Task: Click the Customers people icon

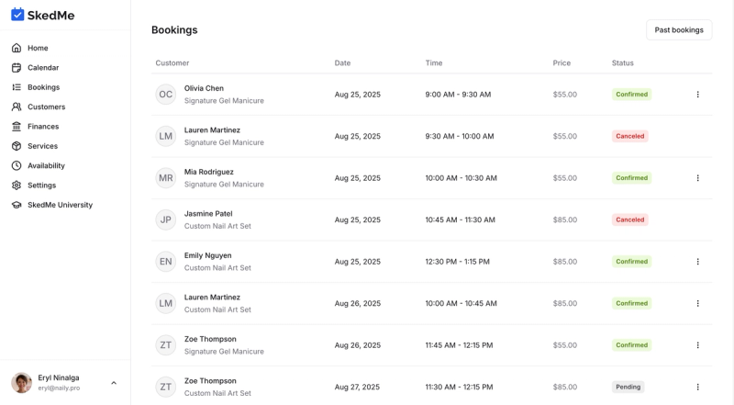Action: coord(17,107)
